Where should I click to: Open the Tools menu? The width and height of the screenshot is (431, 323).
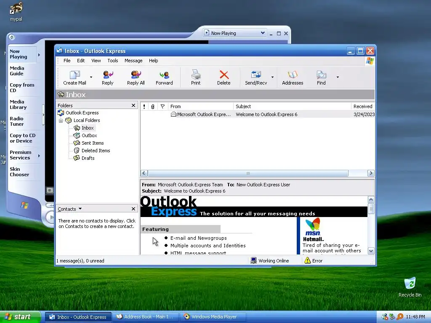[x=113, y=61]
